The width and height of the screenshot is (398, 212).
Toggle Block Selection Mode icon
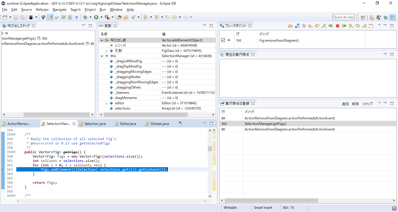point(70,17)
